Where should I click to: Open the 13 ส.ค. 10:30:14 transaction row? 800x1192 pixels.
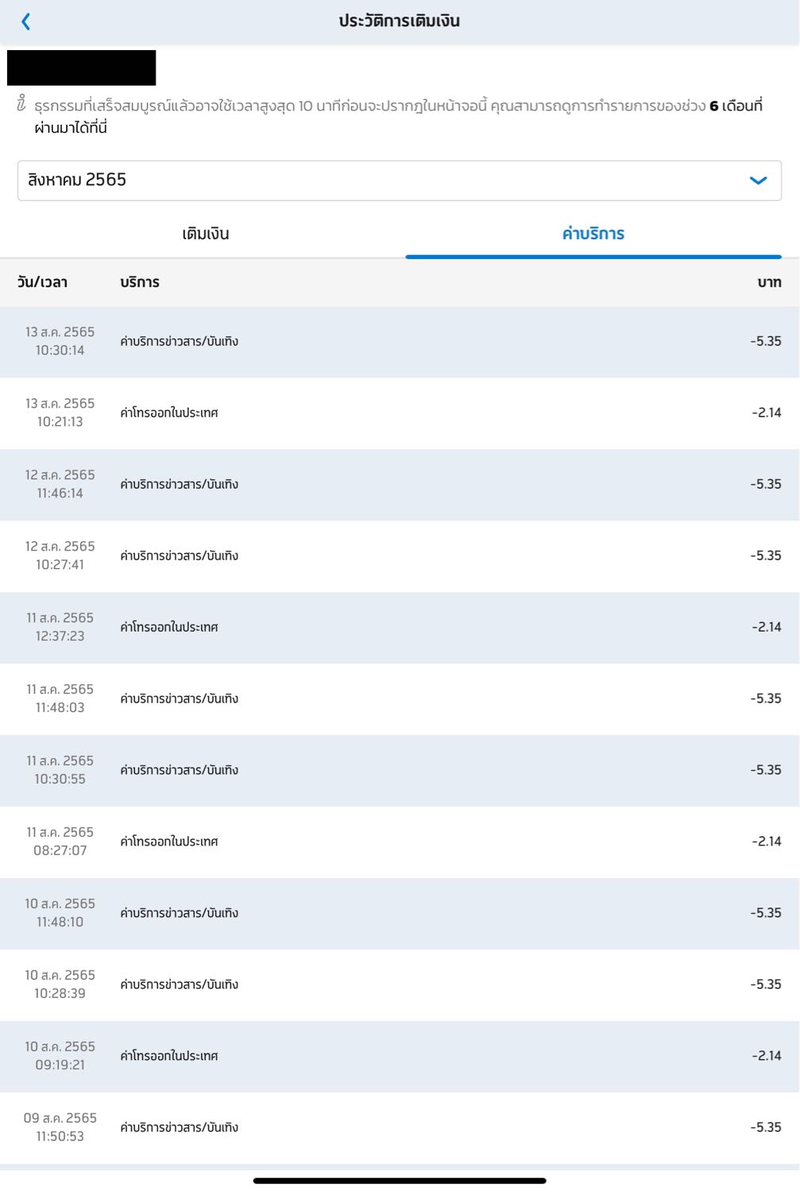coord(399,342)
